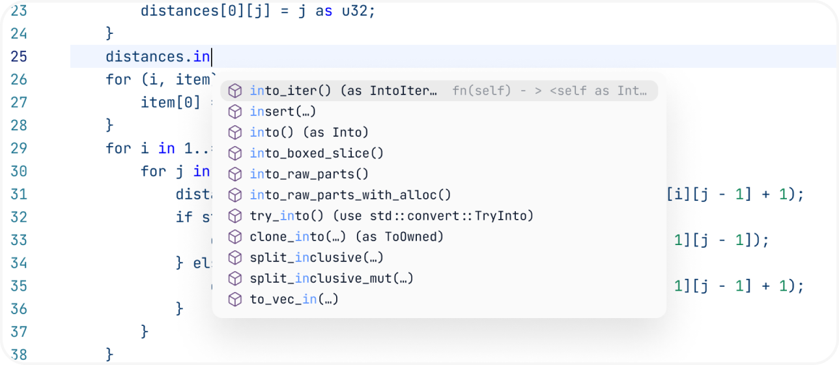Click method icon beside split_inclusive_mut(…)

pos(235,278)
